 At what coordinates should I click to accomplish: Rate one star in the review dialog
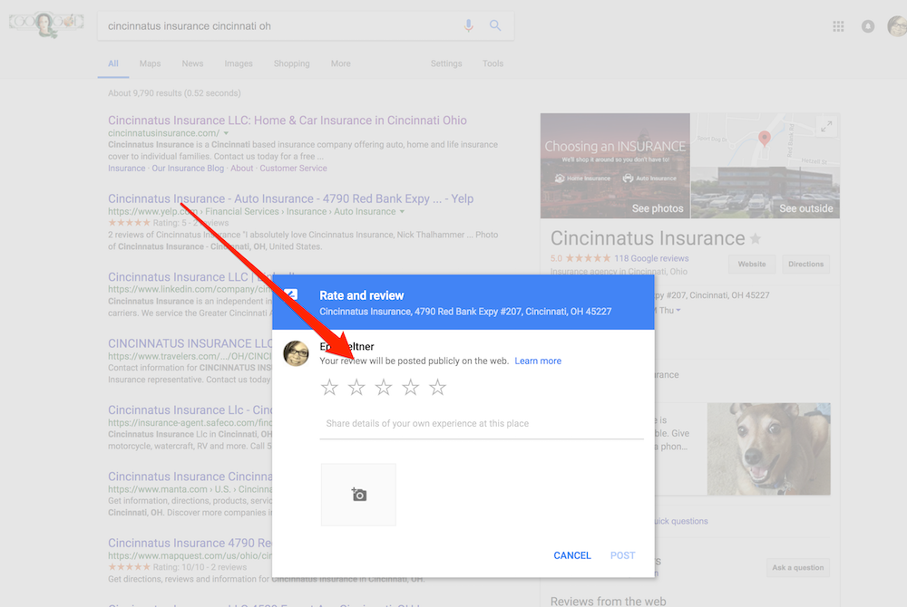(x=330, y=387)
